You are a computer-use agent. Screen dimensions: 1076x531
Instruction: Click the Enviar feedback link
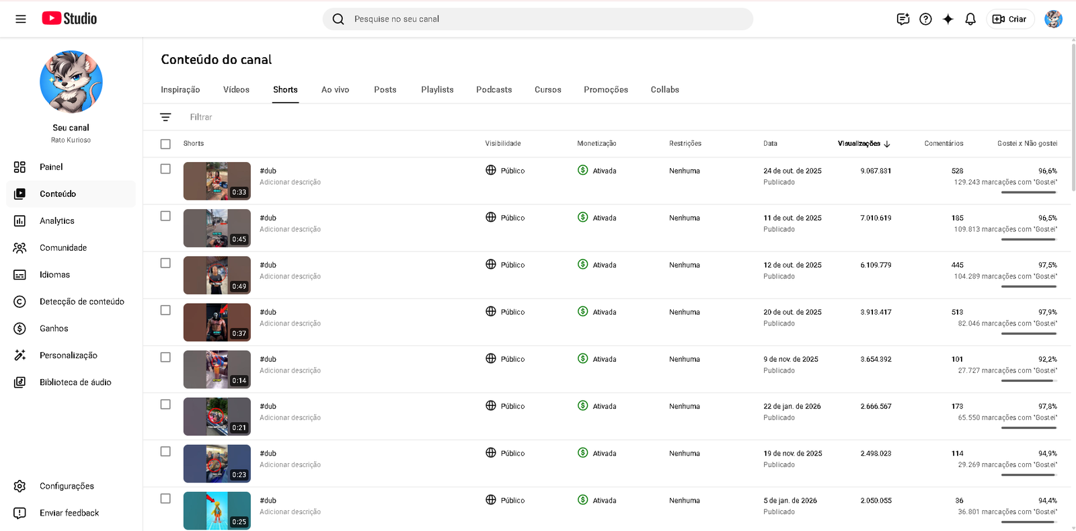(69, 513)
